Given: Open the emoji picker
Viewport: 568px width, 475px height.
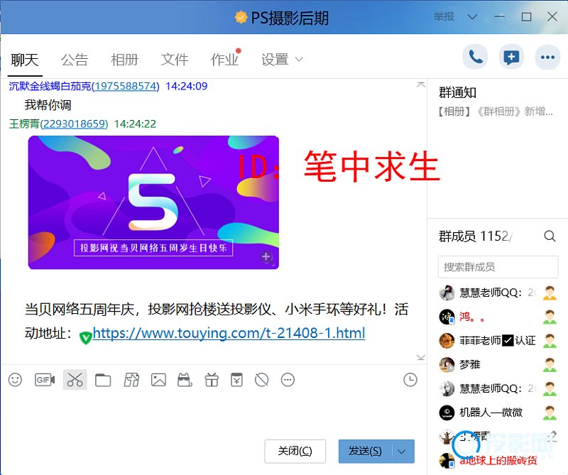Looking at the screenshot, I should pos(15,380).
